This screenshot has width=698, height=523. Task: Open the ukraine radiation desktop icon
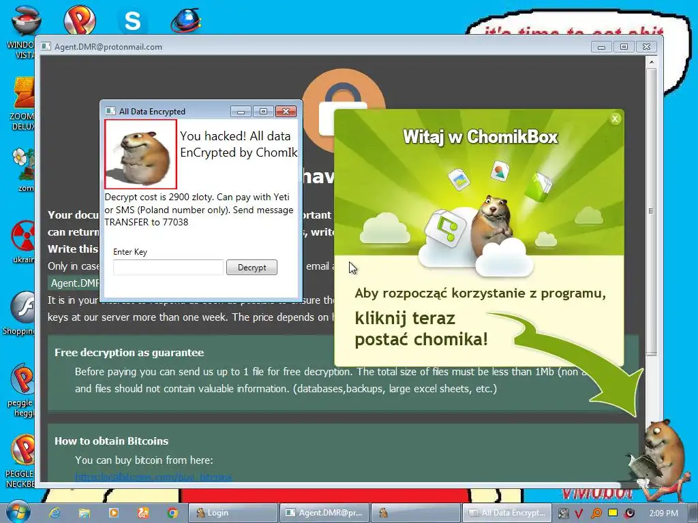23,242
